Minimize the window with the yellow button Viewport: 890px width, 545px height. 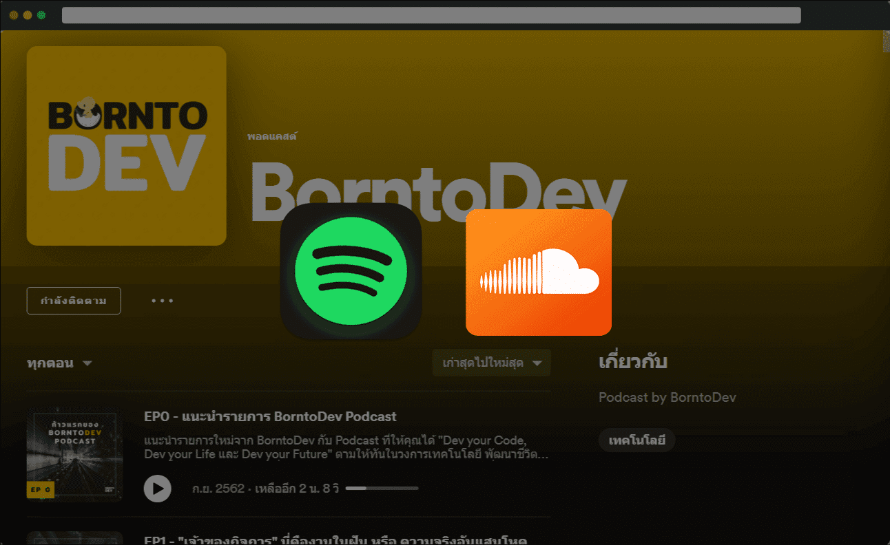click(28, 15)
